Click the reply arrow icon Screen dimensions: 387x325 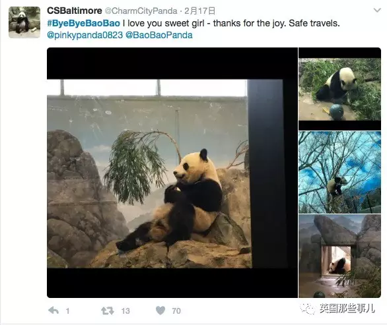pos(53,310)
